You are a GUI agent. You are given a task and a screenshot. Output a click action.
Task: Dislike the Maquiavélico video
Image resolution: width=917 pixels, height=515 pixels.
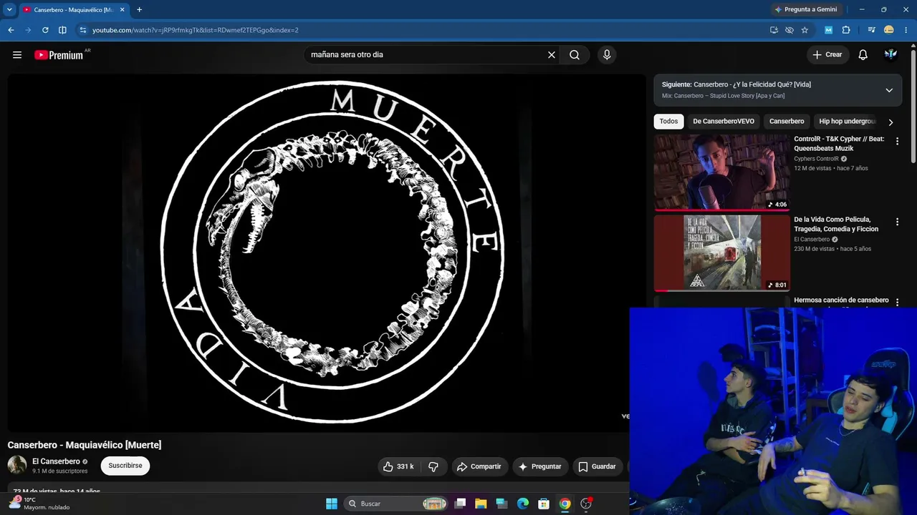433,466
